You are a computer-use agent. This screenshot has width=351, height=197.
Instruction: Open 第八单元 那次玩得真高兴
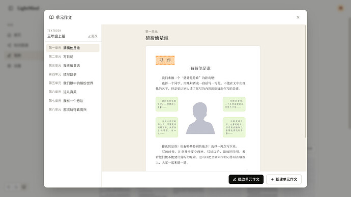[73, 109]
